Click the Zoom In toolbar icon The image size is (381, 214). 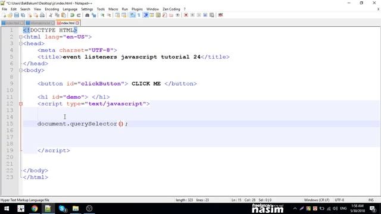(102, 15)
